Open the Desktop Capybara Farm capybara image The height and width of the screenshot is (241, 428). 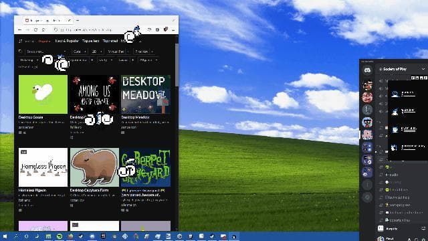94,167
